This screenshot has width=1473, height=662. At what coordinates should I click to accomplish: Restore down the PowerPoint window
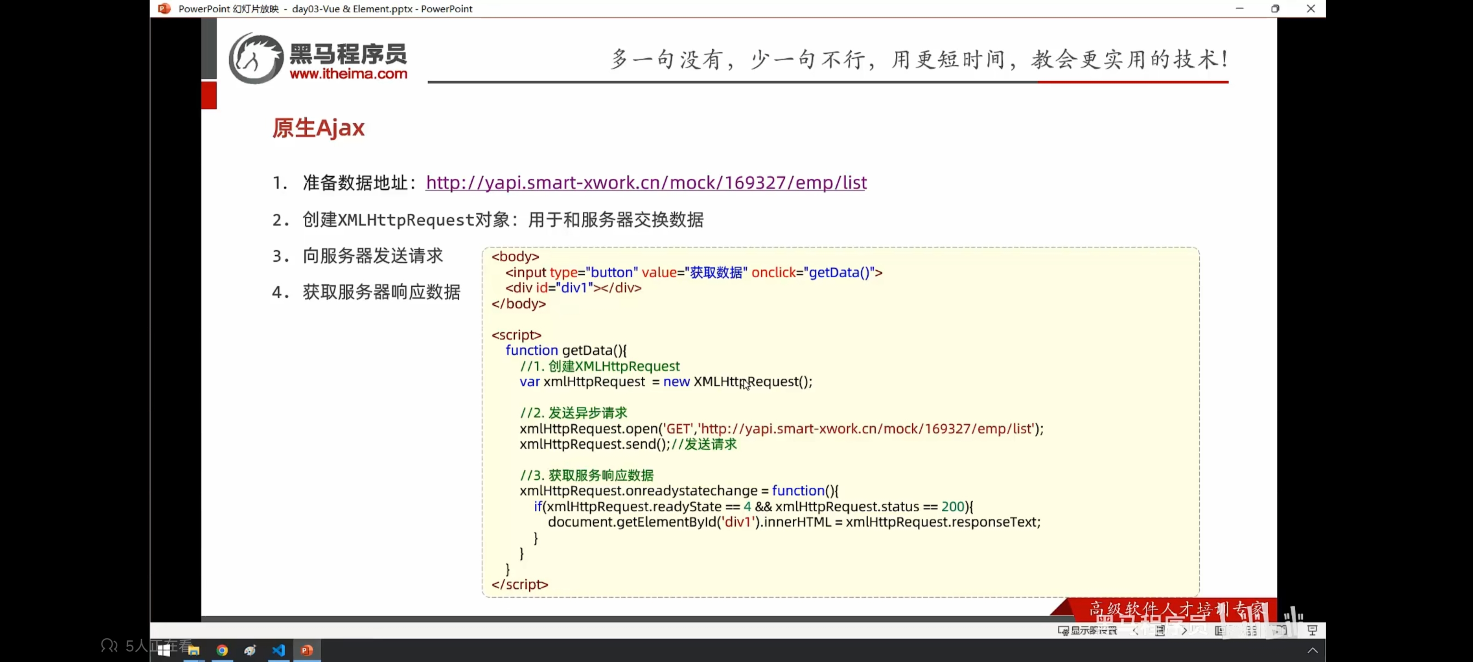1275,9
